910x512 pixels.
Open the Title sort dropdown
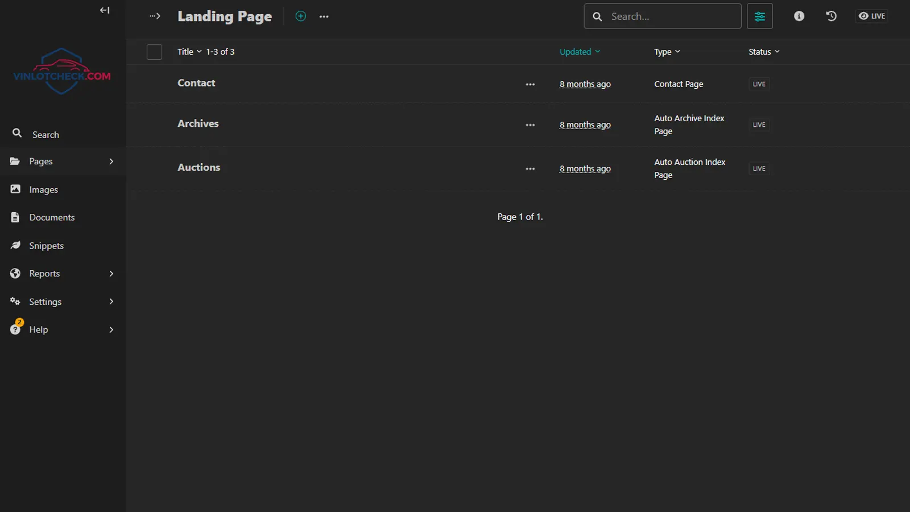[188, 51]
